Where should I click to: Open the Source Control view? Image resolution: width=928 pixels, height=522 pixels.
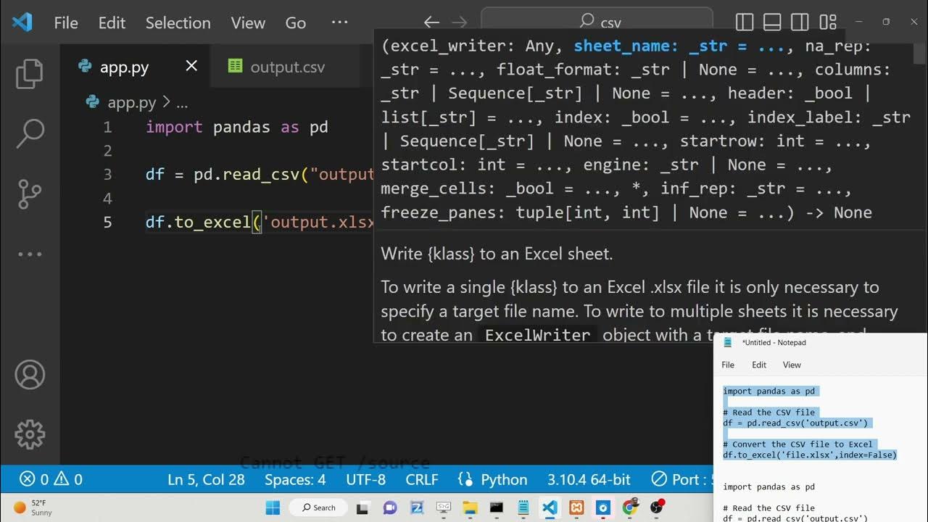point(30,194)
